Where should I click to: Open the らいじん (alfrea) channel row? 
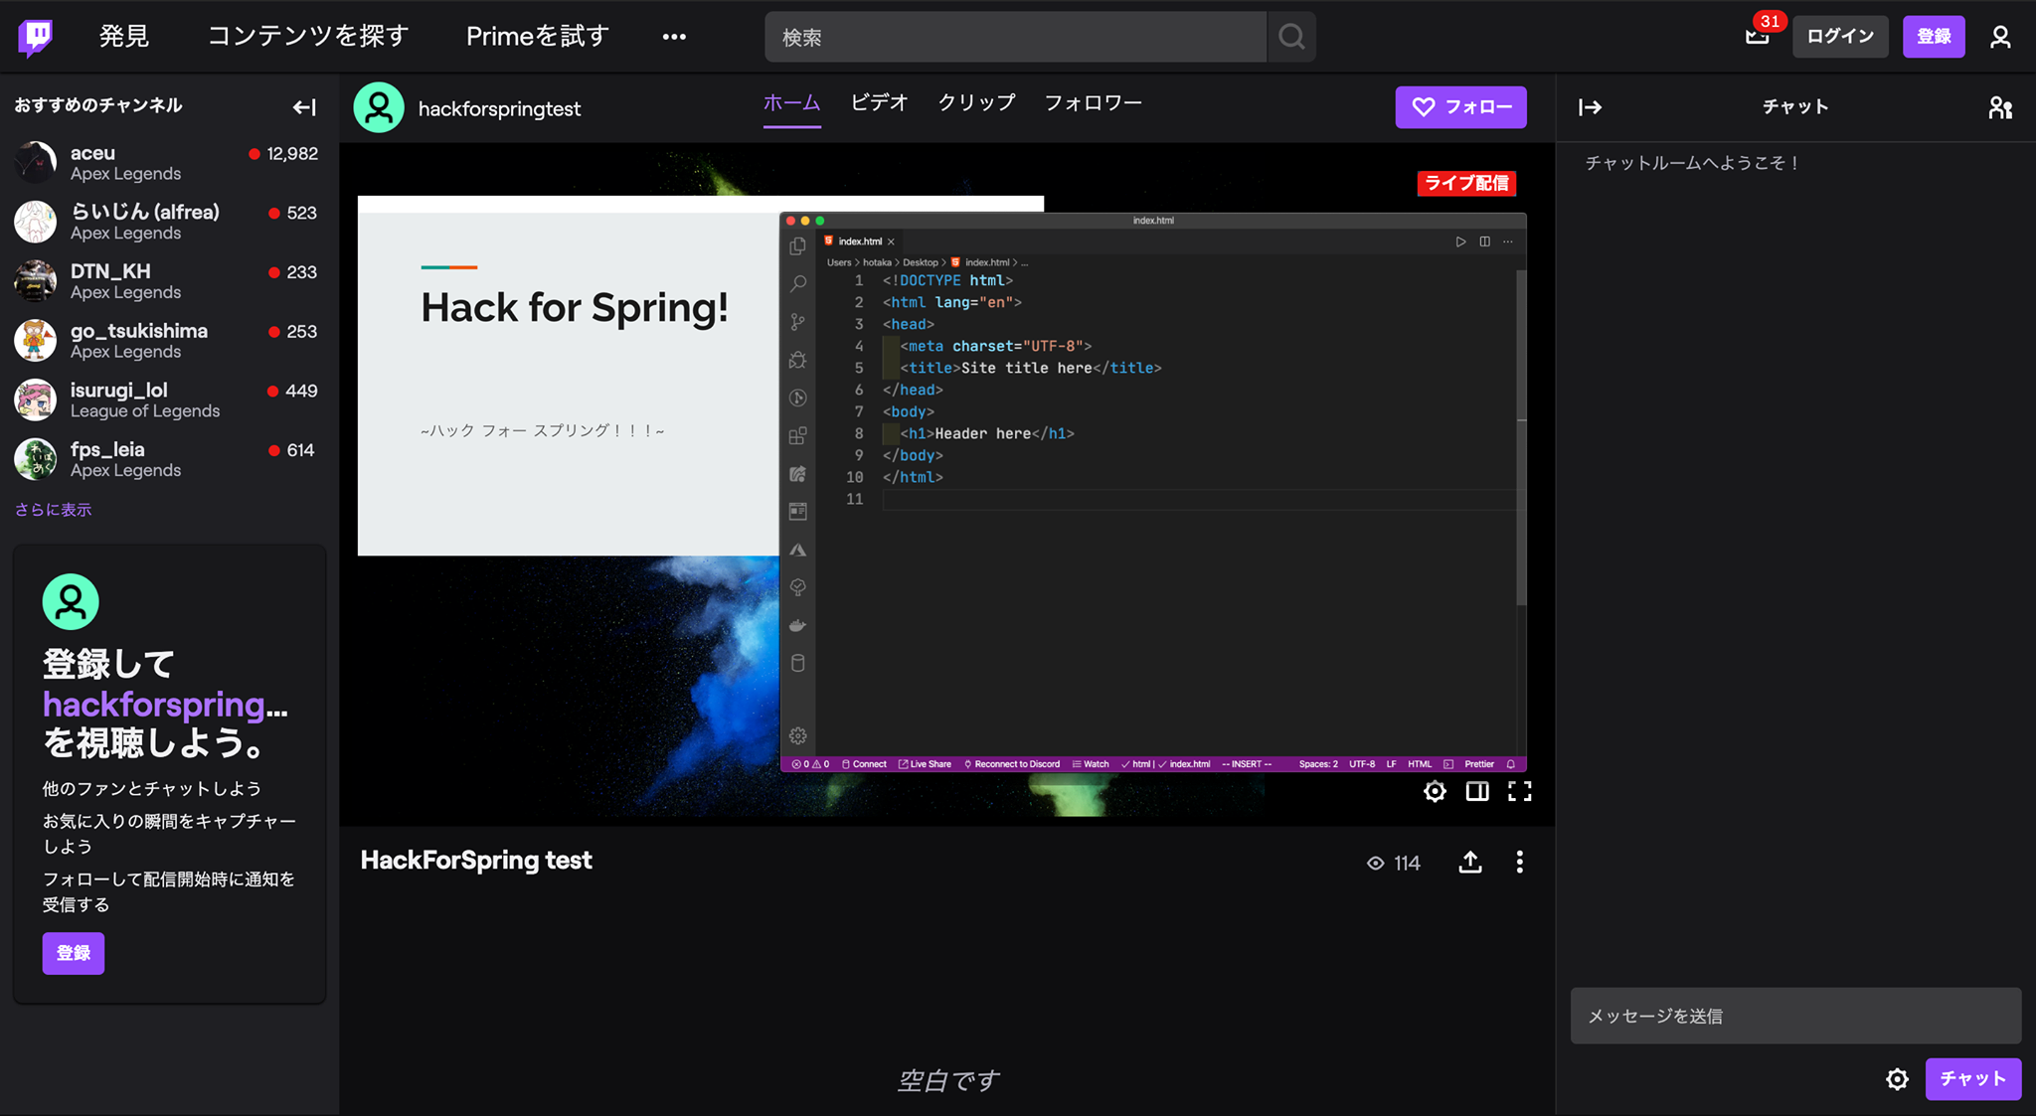(x=169, y=222)
